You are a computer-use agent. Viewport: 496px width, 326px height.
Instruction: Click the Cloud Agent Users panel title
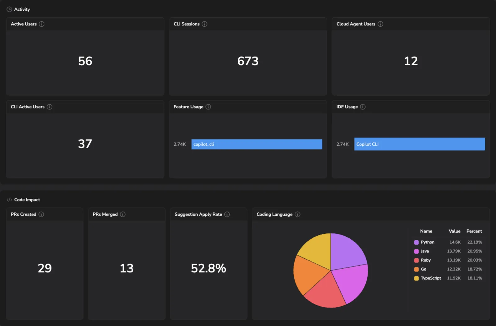(x=356, y=24)
